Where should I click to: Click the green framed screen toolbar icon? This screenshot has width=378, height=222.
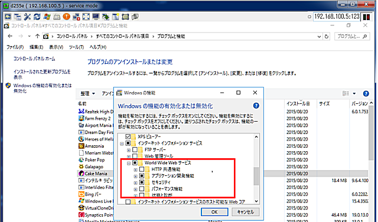125,17
